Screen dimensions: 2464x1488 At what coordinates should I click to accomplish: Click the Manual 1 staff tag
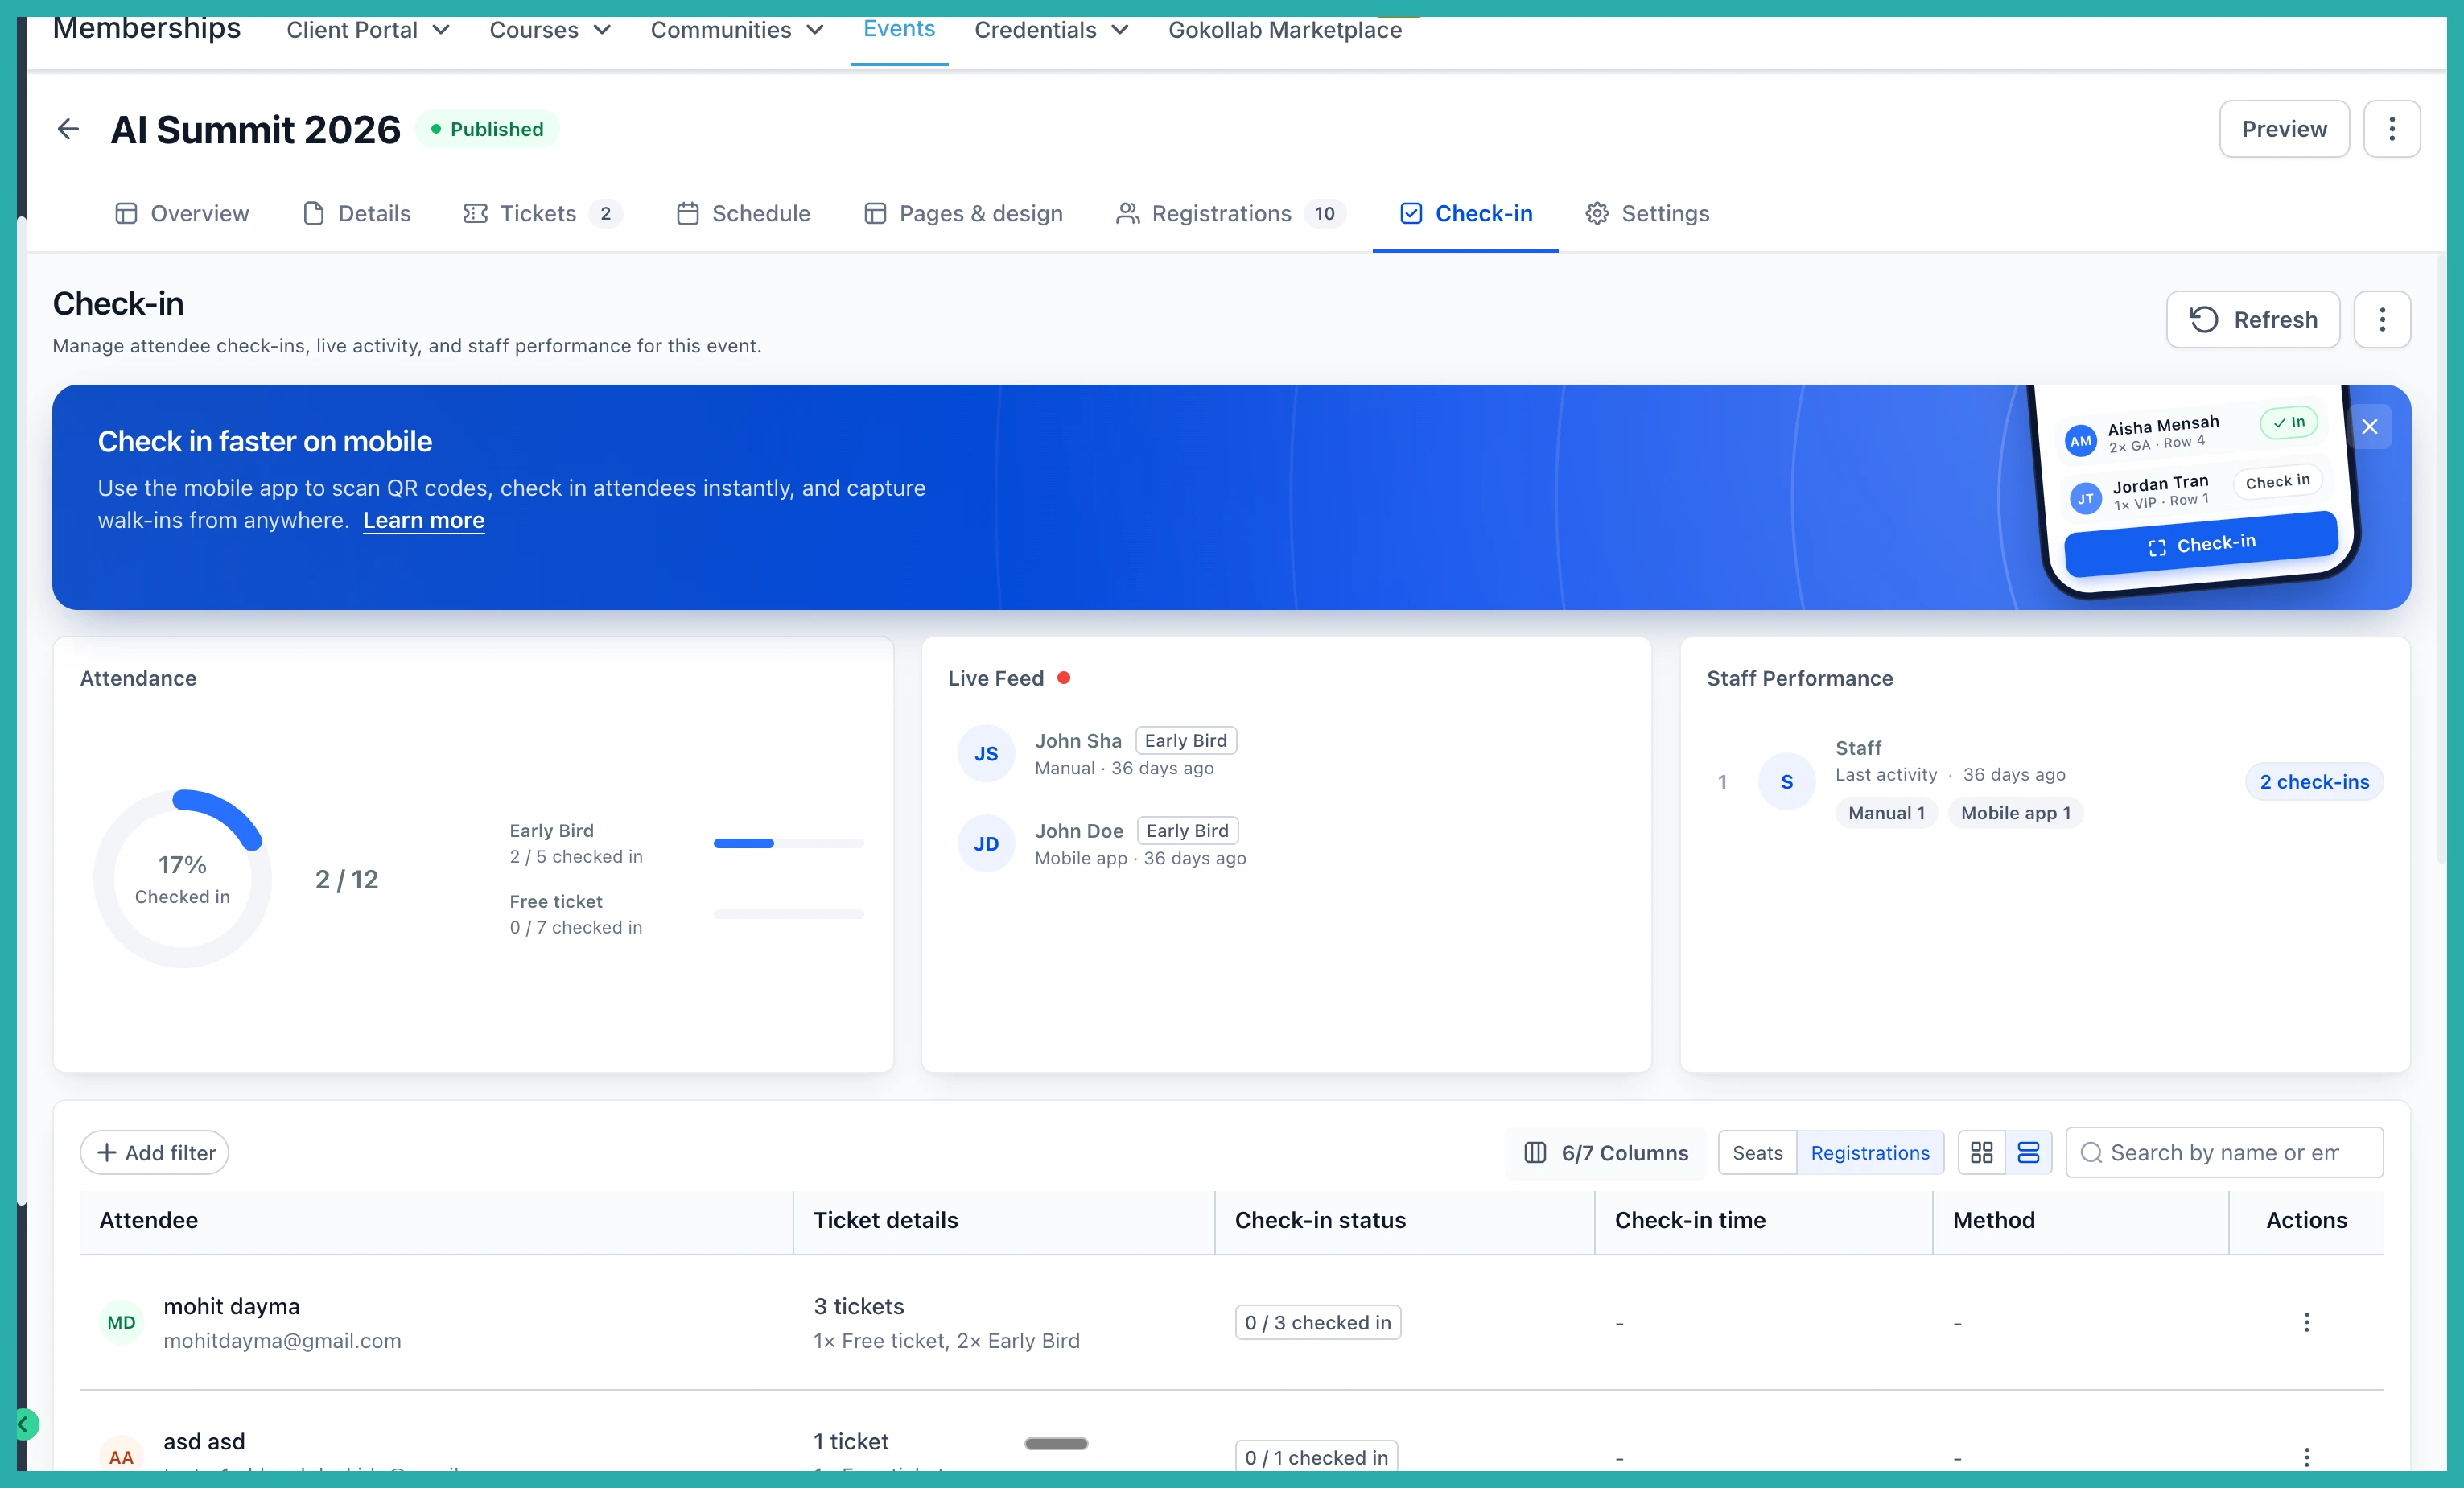pyautogui.click(x=1886, y=813)
